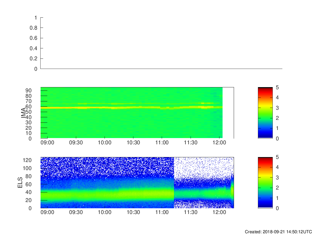The width and height of the screenshot is (312, 234).
Task: Click the 5 label on IMA colorbar
Action: (277, 87)
